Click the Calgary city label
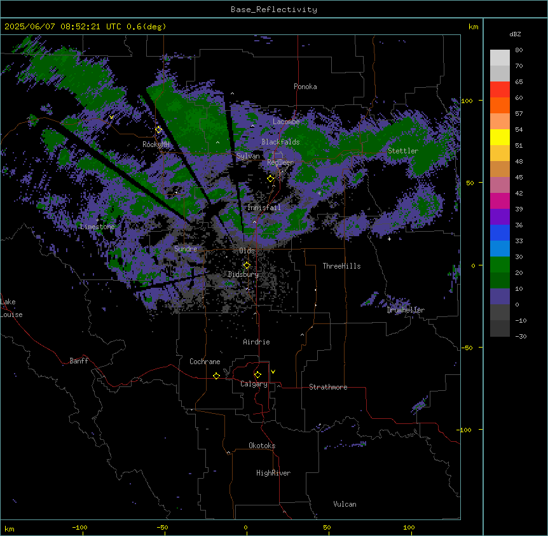The width and height of the screenshot is (548, 536). coord(254,384)
